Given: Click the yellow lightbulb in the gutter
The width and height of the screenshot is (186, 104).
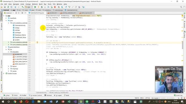Looking at the screenshot, I should 37,42.
